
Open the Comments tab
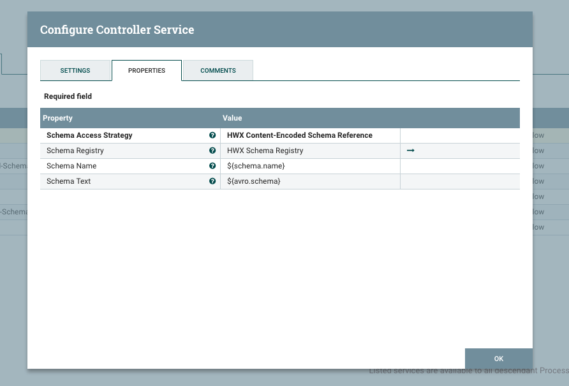218,70
